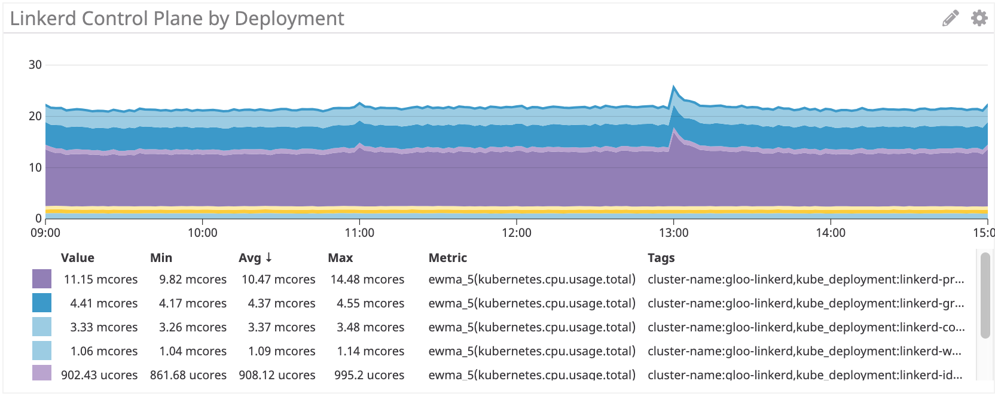Image resolution: width=995 pixels, height=396 pixels.
Task: Sort legend by Value column header
Action: (78, 258)
